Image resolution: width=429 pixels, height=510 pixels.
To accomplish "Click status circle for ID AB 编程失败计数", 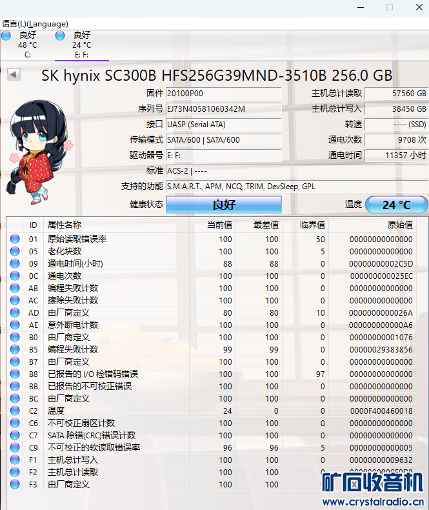I will [x=15, y=288].
